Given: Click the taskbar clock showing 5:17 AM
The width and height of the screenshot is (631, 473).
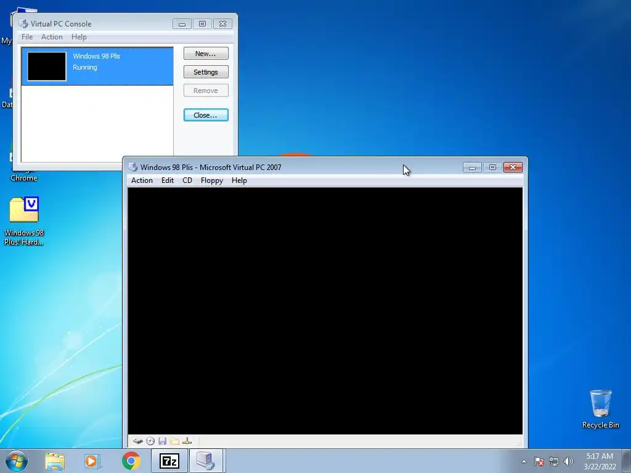Looking at the screenshot, I should (x=600, y=461).
